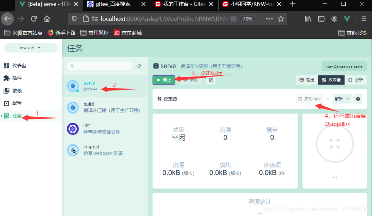Screen dimensions: 372x216
Task: Reload the current page
Action: pyautogui.click(x=34, y=19)
